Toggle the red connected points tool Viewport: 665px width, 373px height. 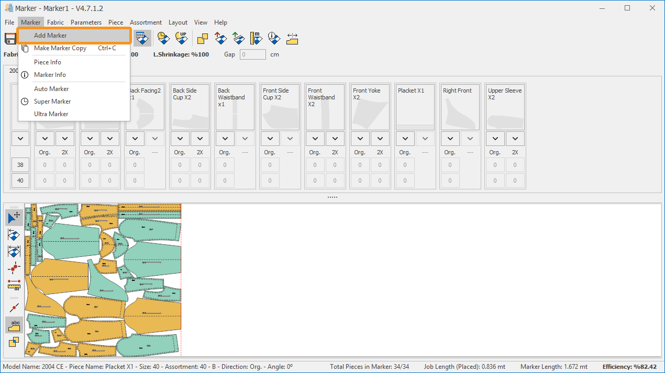click(x=14, y=268)
